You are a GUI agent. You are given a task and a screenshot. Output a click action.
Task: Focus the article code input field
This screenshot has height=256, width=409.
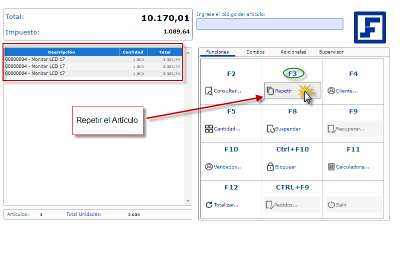tap(270, 24)
